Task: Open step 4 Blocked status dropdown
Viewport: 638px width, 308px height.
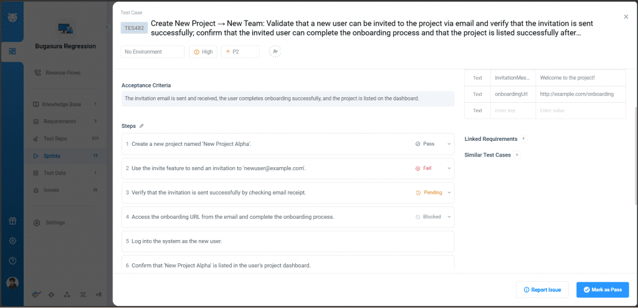Action: click(x=433, y=217)
